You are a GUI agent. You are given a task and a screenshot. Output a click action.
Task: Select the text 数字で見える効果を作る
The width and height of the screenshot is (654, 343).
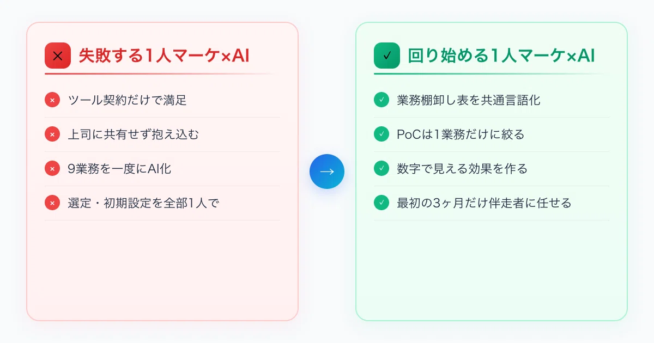[462, 169]
